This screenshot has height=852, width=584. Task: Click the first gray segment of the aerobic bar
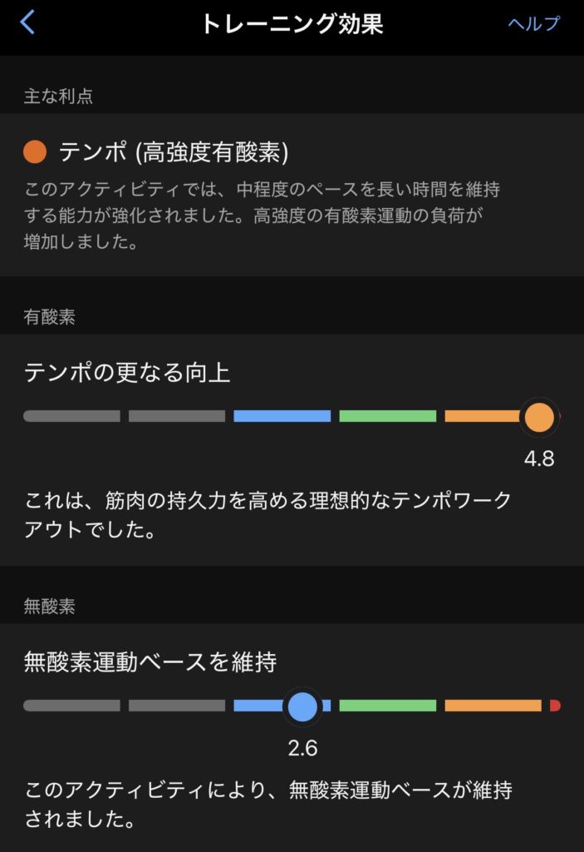72,416
